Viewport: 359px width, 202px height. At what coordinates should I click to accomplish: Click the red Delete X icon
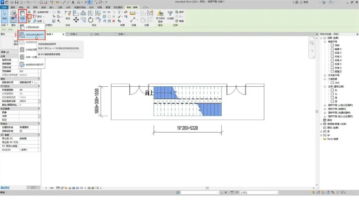click(x=114, y=21)
